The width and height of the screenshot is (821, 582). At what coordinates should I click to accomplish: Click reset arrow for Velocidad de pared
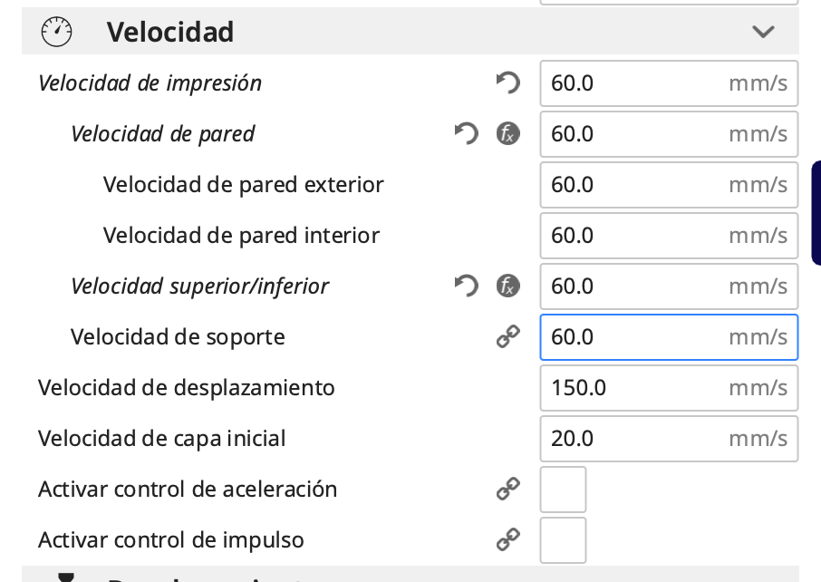click(x=466, y=134)
